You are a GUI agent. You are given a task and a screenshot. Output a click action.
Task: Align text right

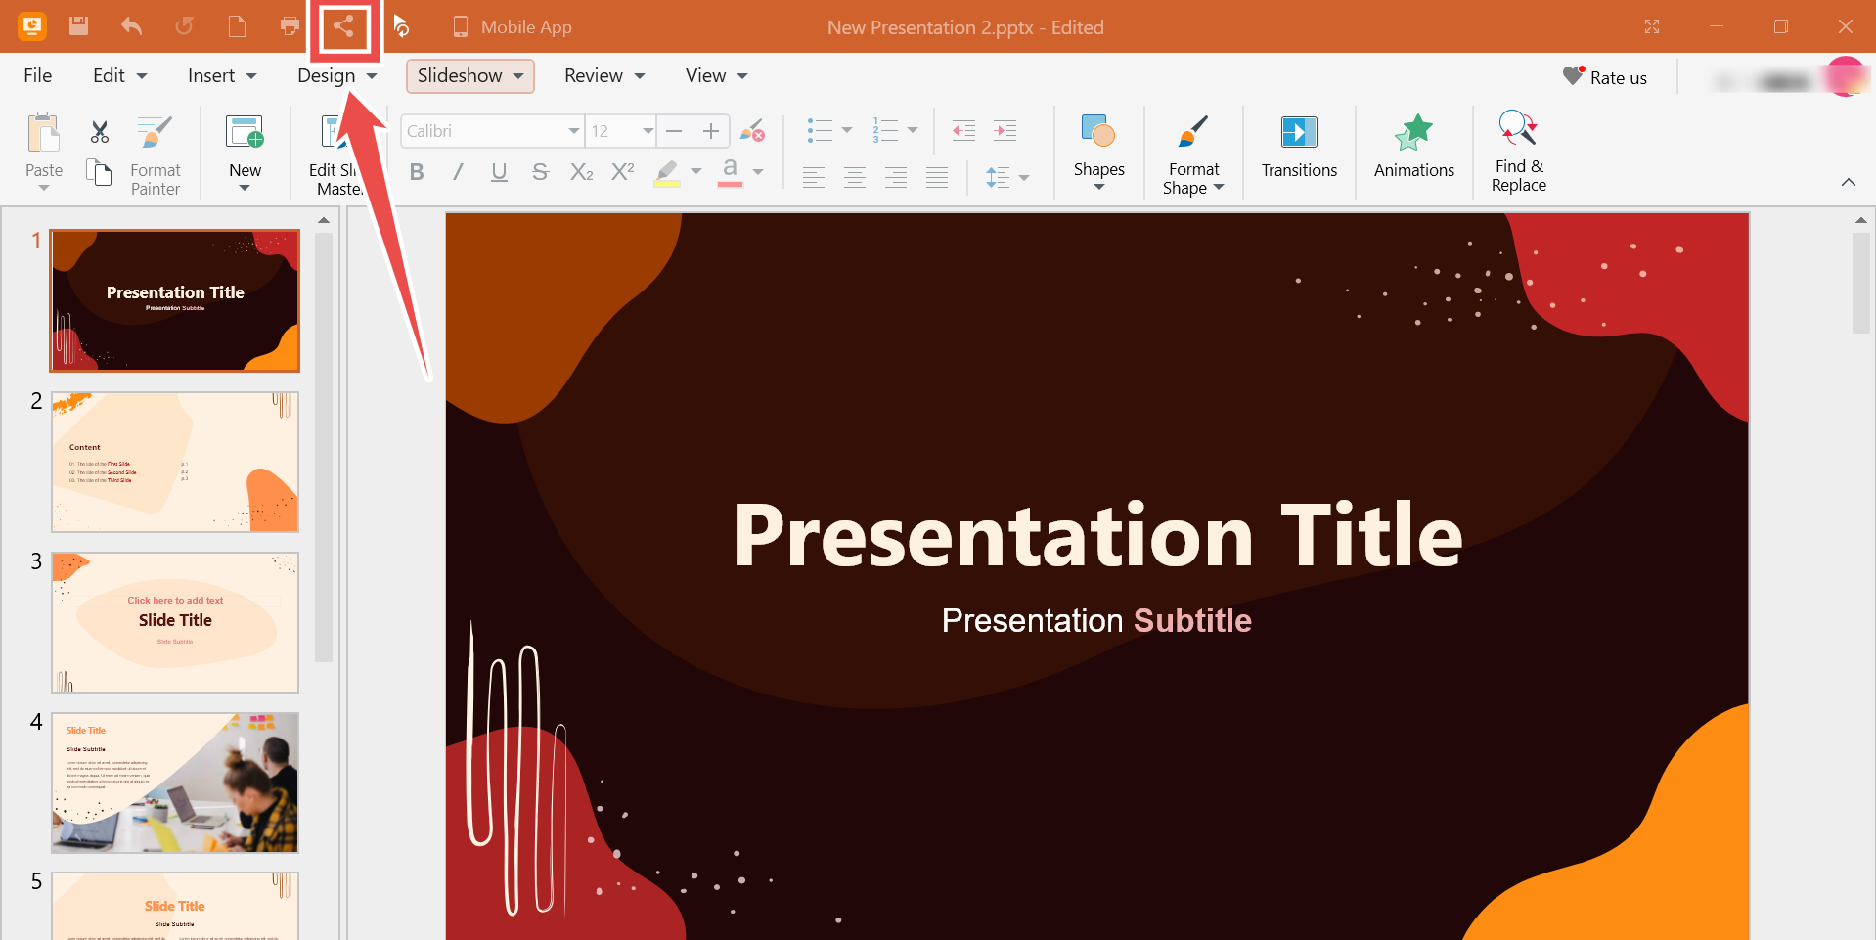click(896, 177)
